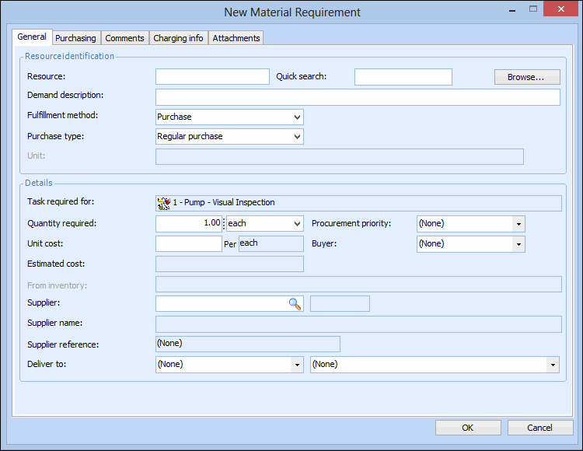Select the Attachments tab
Viewport: 583px width, 451px height.
(236, 38)
